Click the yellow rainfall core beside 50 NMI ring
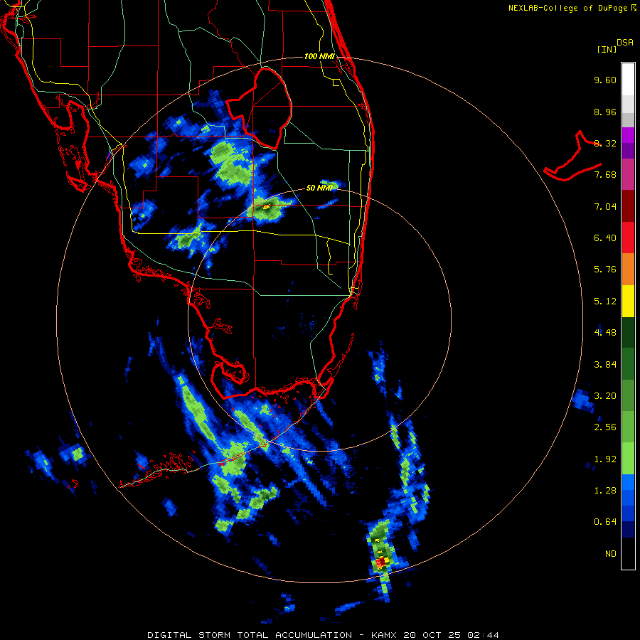Screen dimensions: 640x640 [266, 207]
